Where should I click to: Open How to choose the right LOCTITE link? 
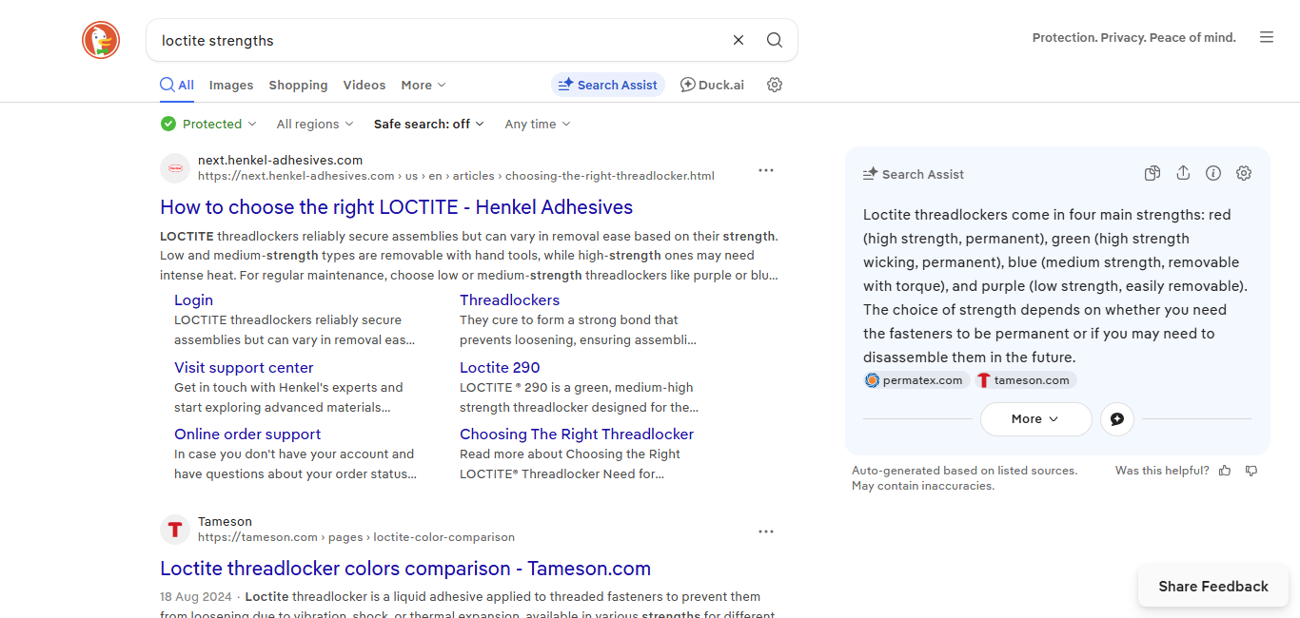click(x=396, y=207)
